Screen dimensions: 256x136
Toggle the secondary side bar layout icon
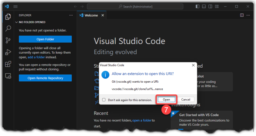tap(210, 6)
